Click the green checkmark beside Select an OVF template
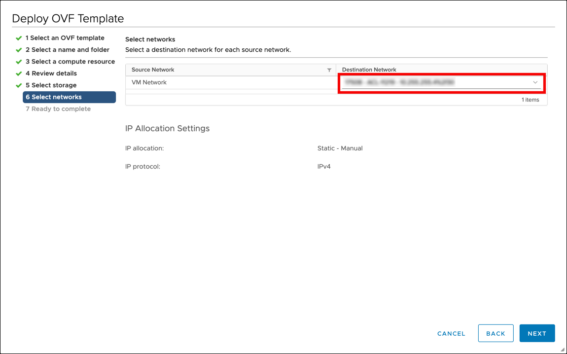 (19, 38)
